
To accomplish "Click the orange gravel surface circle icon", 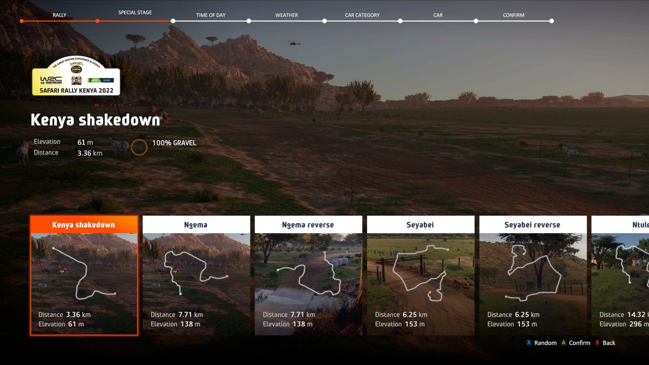I will click(x=139, y=147).
